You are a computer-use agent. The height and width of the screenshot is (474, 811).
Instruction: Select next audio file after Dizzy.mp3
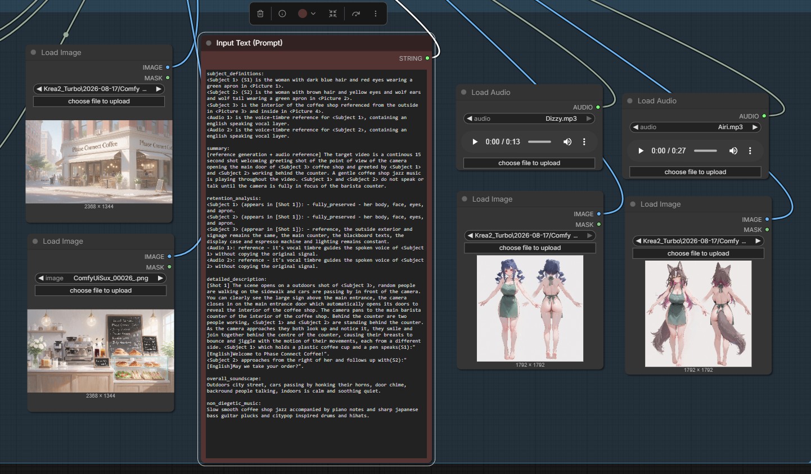pyautogui.click(x=589, y=118)
